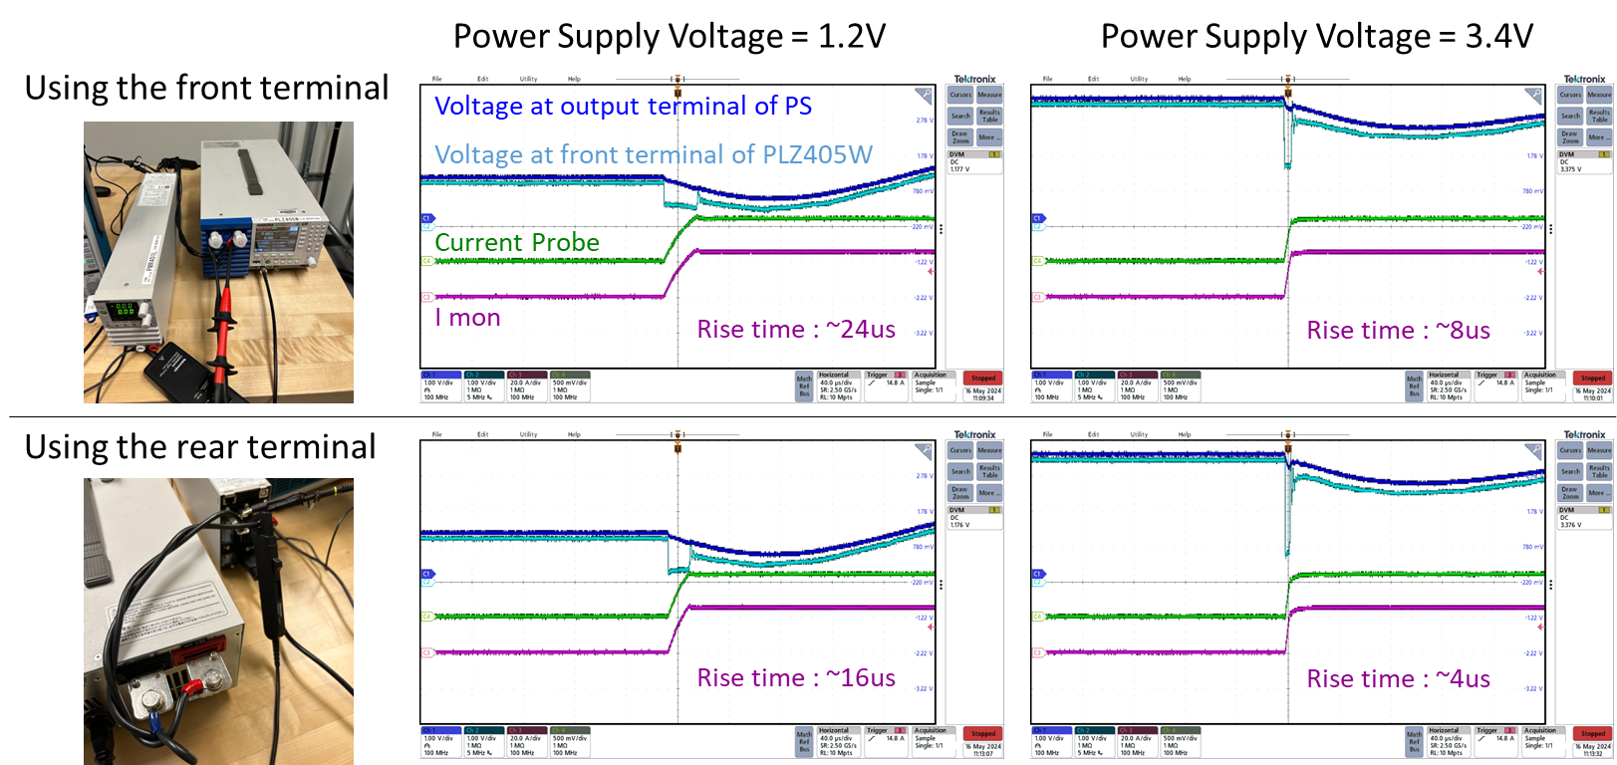The width and height of the screenshot is (1617, 765).
Task: Open the Horizontal badge on the ~4us scope
Action: click(x=1449, y=742)
